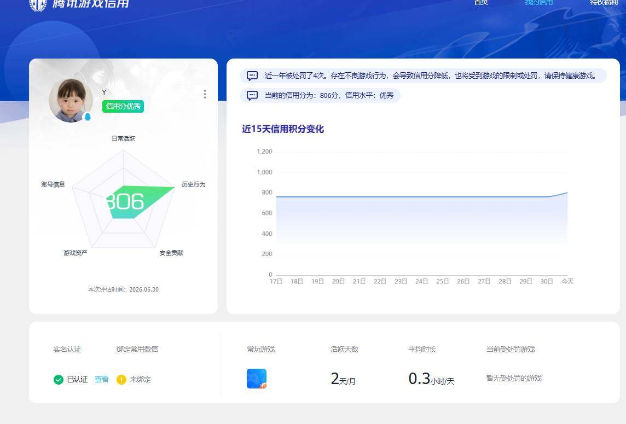Viewport: 626px width, 424px height.
Task: Click the 今天 point on credit chart axis
Action: [567, 281]
